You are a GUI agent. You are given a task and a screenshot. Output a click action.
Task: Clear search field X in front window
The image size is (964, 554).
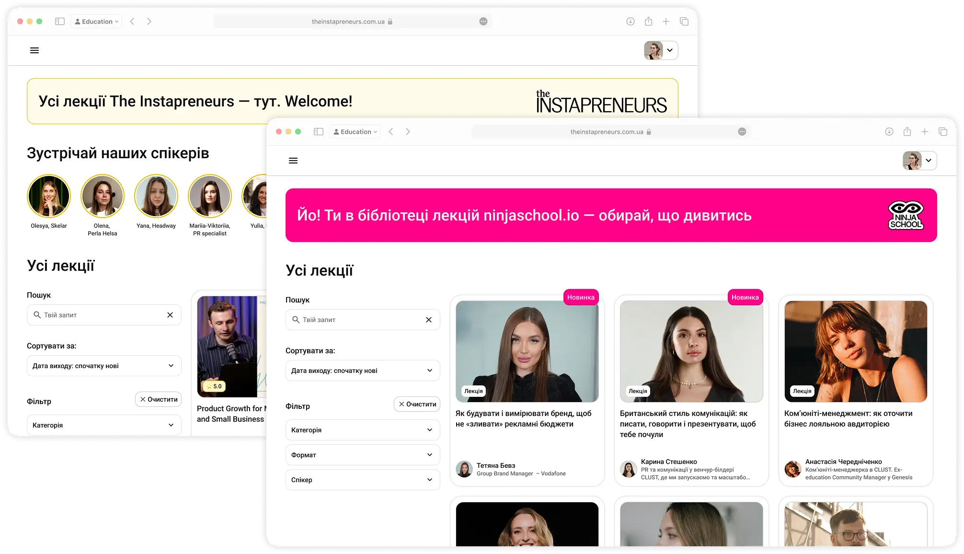tap(429, 320)
